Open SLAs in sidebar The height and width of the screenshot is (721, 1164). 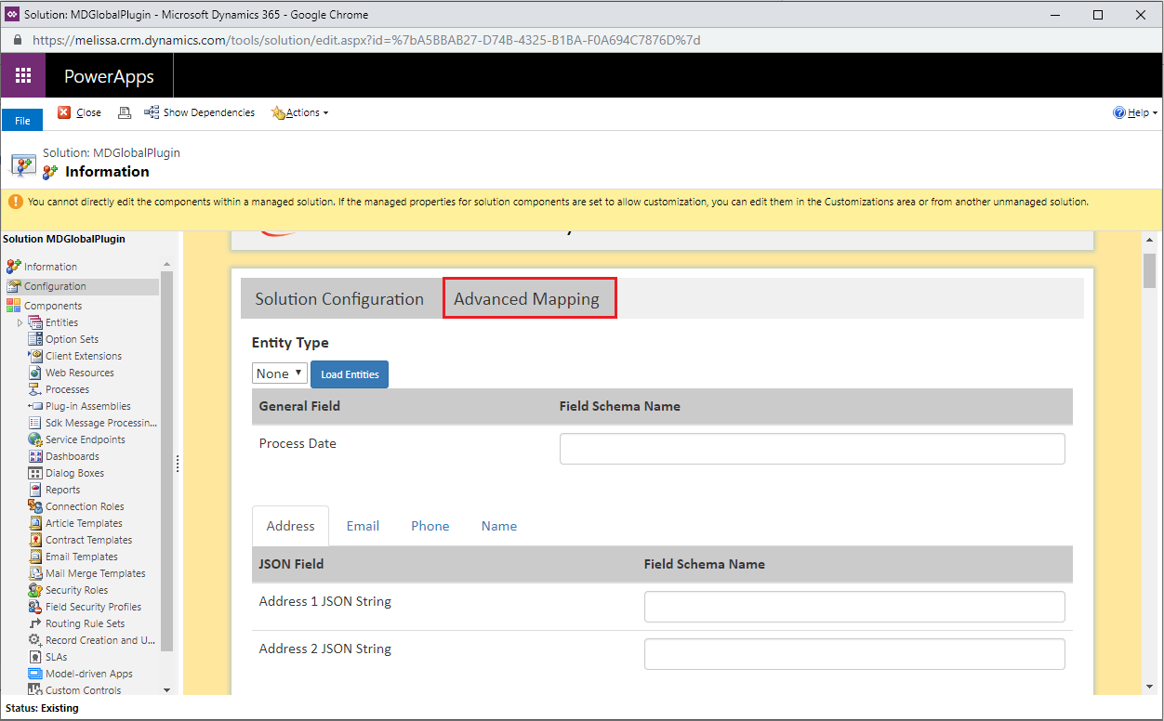pyautogui.click(x=57, y=657)
